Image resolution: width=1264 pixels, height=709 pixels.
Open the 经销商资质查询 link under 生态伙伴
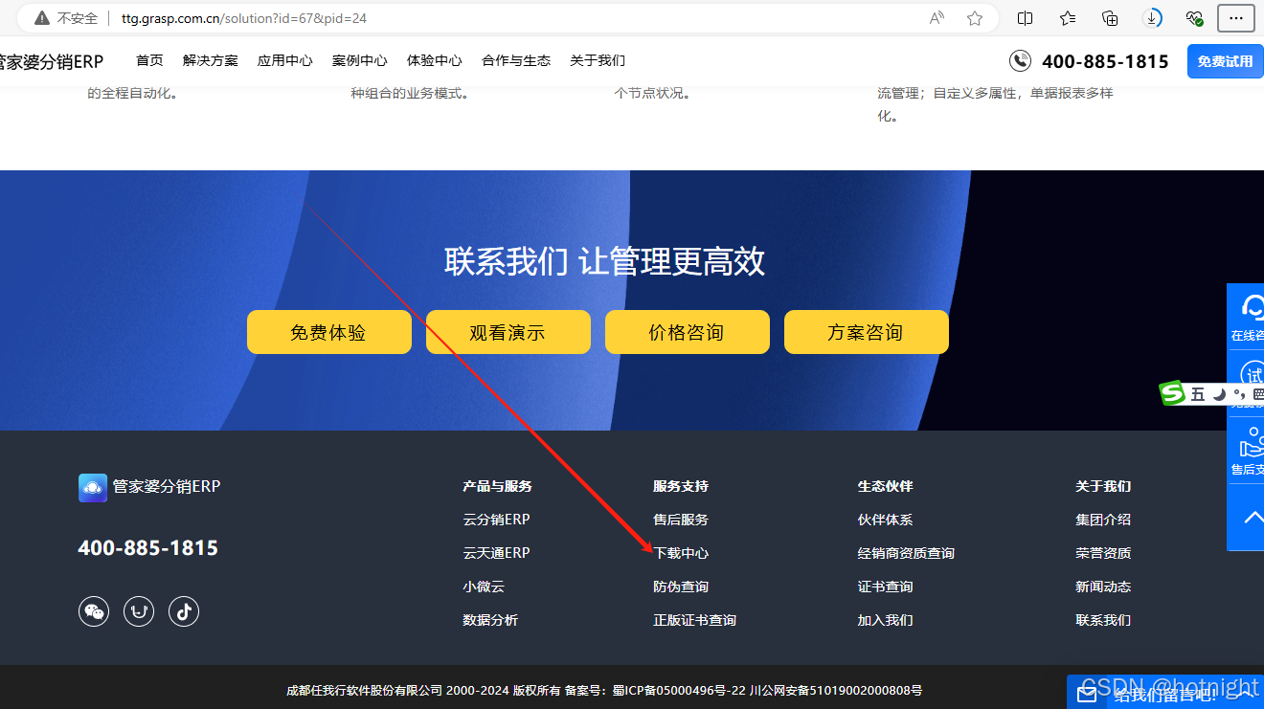(x=906, y=552)
